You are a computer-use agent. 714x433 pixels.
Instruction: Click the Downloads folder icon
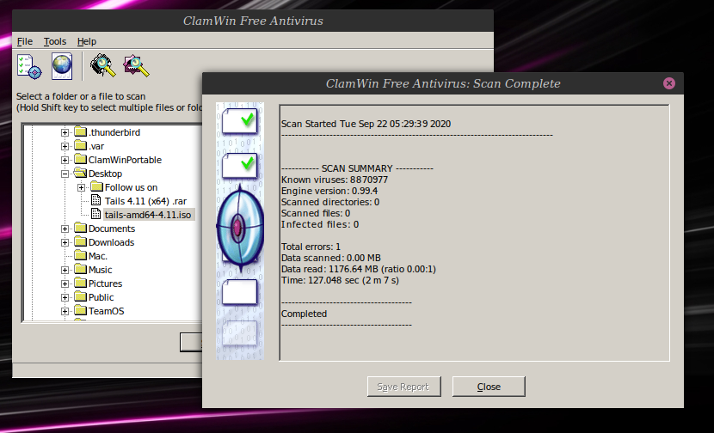(x=80, y=241)
